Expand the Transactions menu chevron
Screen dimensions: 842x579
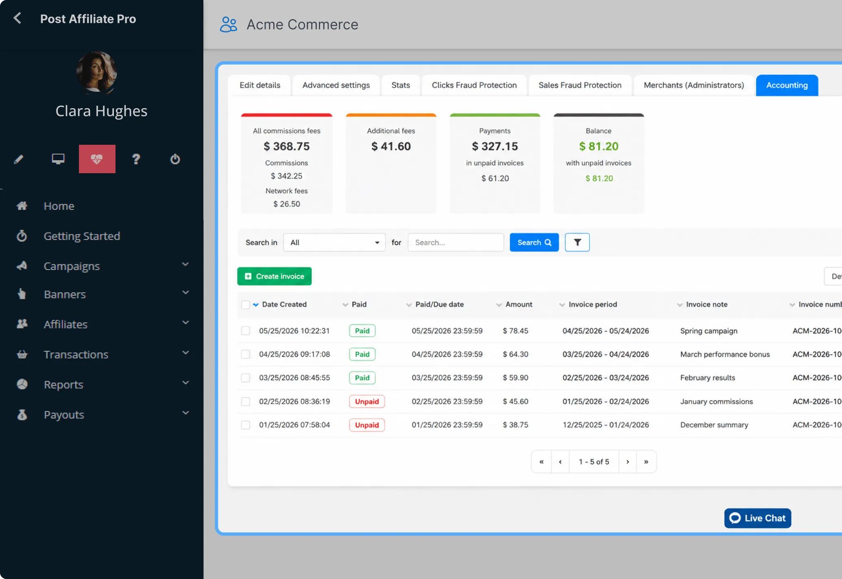[x=185, y=353]
